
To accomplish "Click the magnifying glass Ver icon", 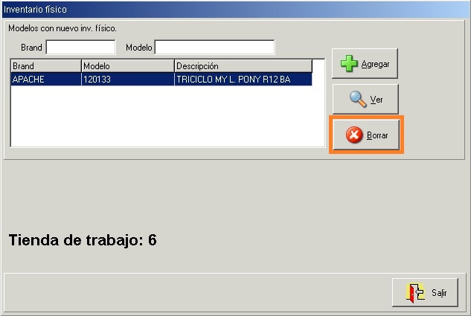I will tap(358, 99).
